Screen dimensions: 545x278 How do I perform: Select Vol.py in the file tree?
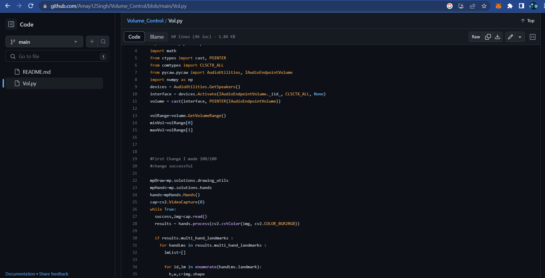[x=54, y=83]
